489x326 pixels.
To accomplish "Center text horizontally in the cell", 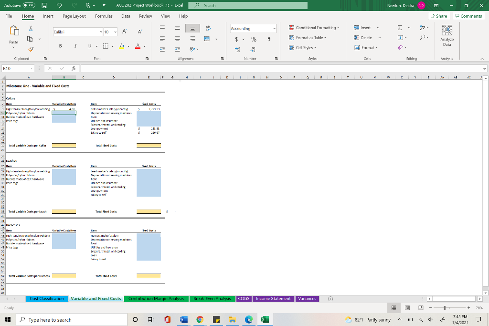I will click(x=178, y=39).
